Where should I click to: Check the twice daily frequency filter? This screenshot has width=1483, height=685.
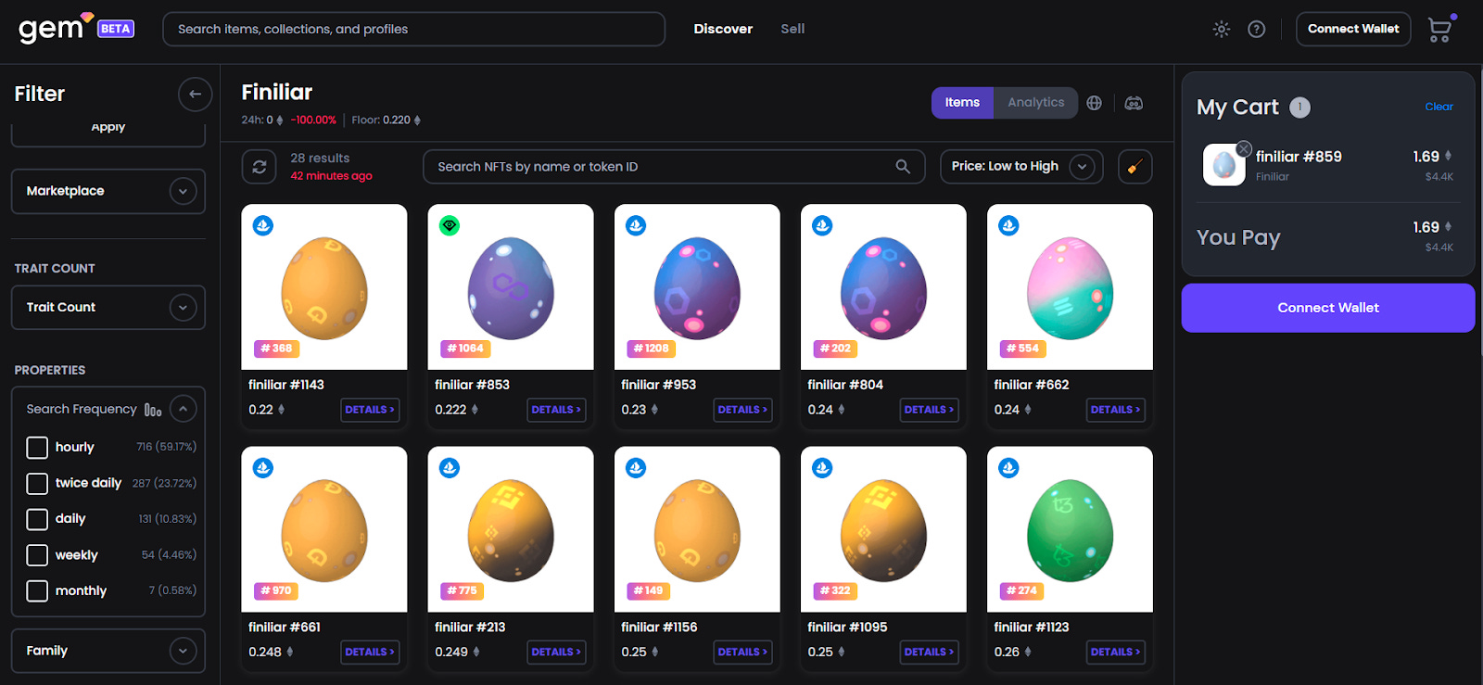(x=37, y=484)
